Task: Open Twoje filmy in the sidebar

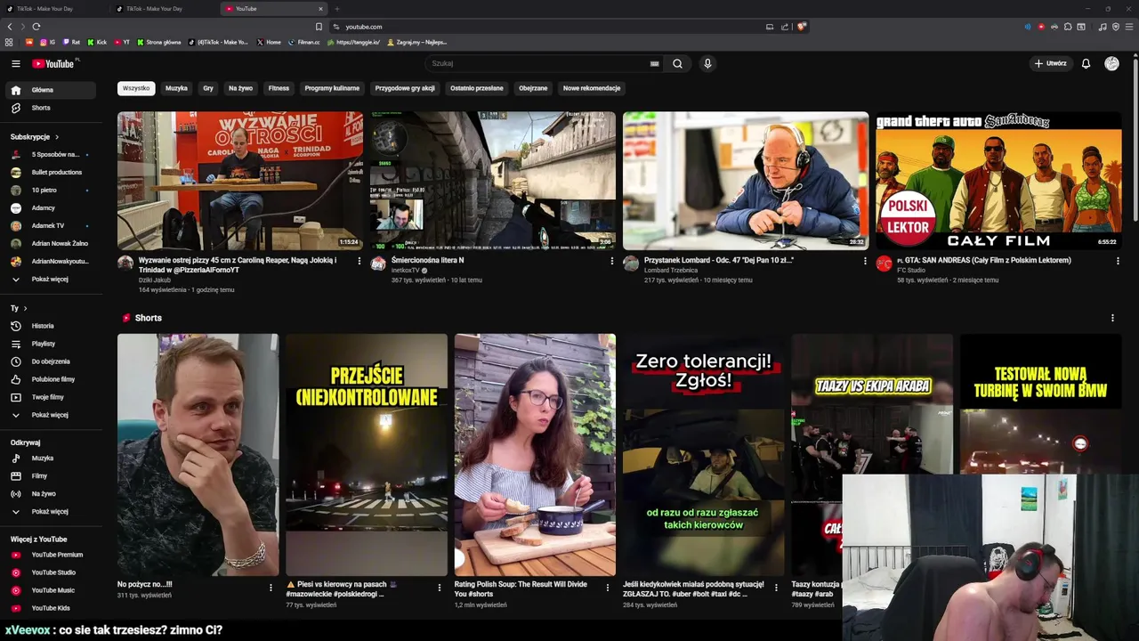Action: (51, 397)
